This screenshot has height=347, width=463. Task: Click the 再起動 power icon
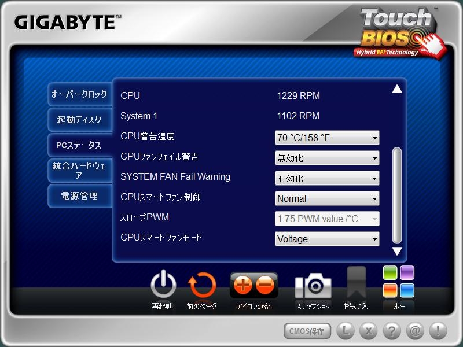(x=163, y=285)
